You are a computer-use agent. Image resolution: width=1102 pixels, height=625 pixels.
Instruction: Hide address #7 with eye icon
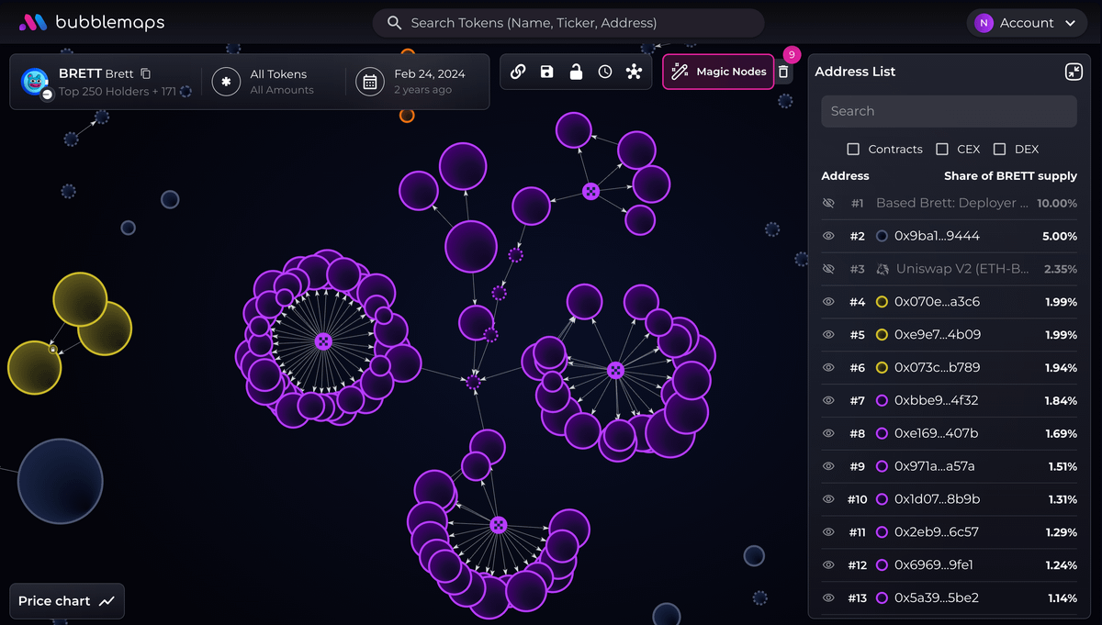(x=828, y=400)
